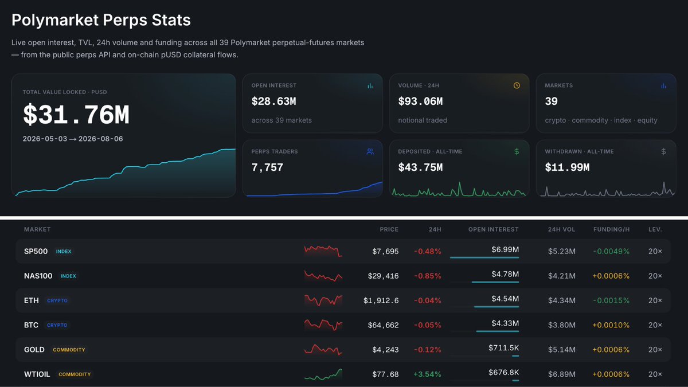Open the BTC market row

point(343,325)
